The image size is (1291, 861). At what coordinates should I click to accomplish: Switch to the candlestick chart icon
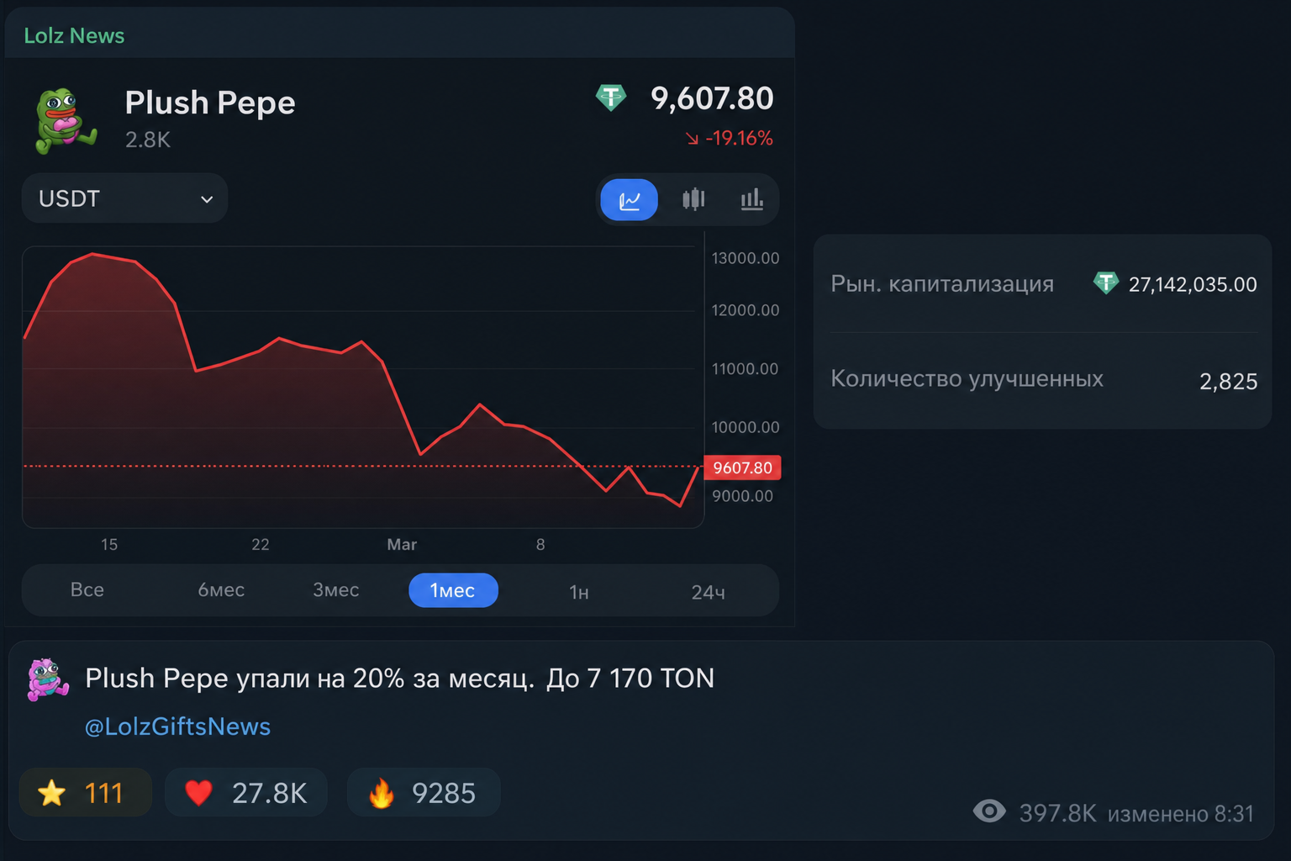693,199
